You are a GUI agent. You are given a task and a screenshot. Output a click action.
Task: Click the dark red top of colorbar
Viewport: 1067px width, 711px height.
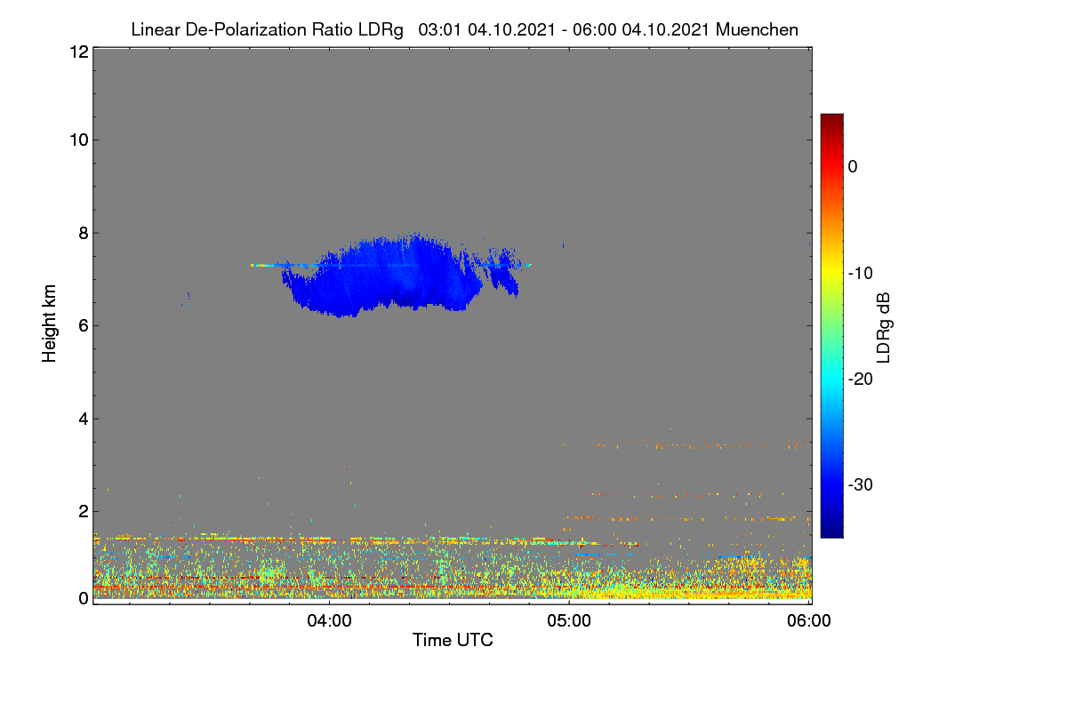click(831, 121)
